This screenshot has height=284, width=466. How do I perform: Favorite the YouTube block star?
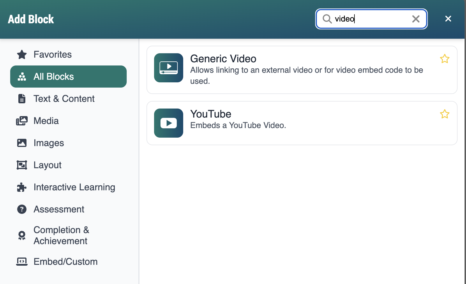click(x=445, y=114)
